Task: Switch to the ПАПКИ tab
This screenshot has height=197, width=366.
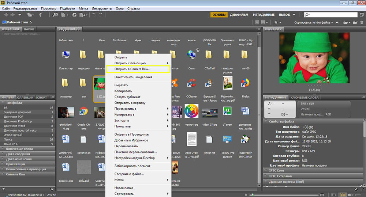Action: point(29,29)
